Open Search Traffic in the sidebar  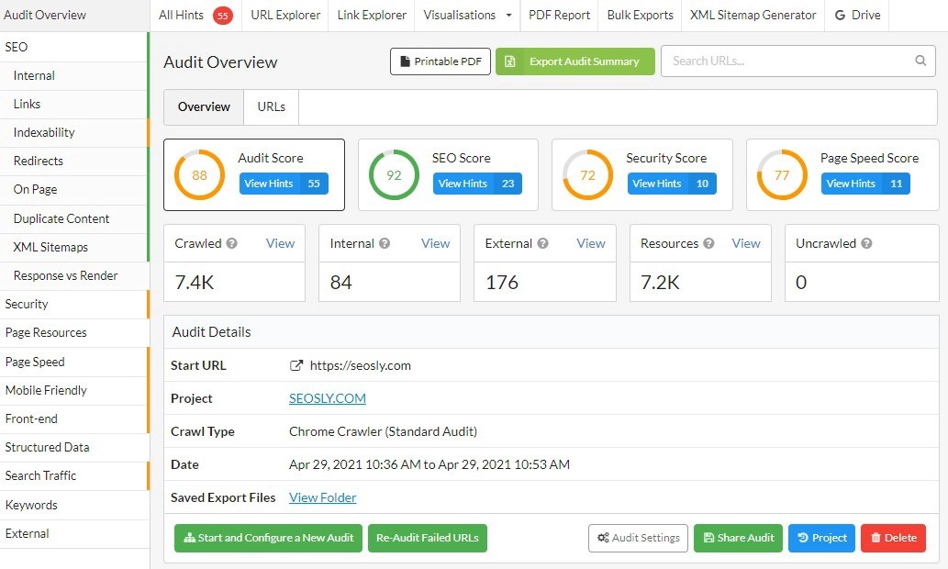(73, 476)
